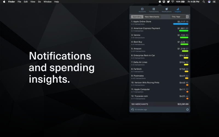Toggle the Spending segment view
The image size is (219, 137).
point(137,17)
